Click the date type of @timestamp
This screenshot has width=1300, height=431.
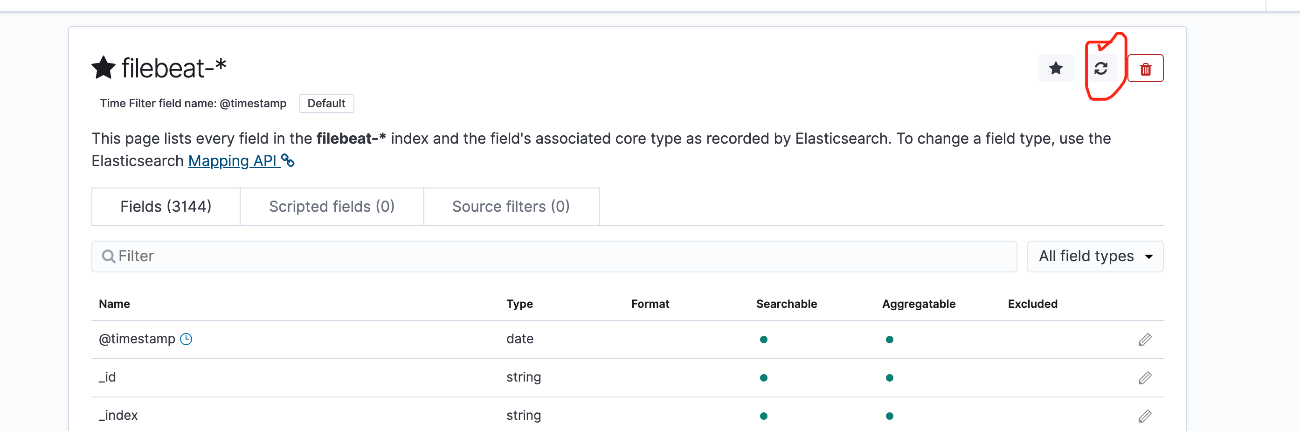[x=520, y=339]
